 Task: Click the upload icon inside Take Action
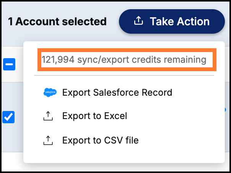pos(138,21)
